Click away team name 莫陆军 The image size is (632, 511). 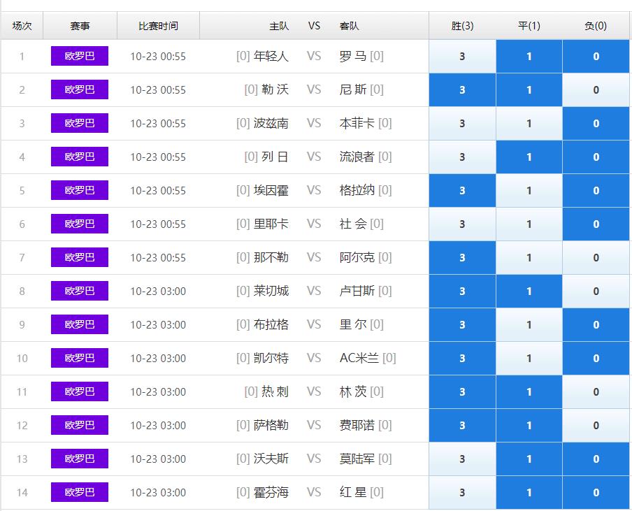pos(357,459)
